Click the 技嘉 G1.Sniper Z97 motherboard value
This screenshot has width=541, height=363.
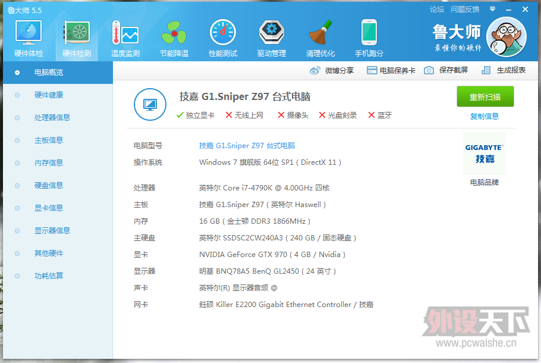coord(263,205)
